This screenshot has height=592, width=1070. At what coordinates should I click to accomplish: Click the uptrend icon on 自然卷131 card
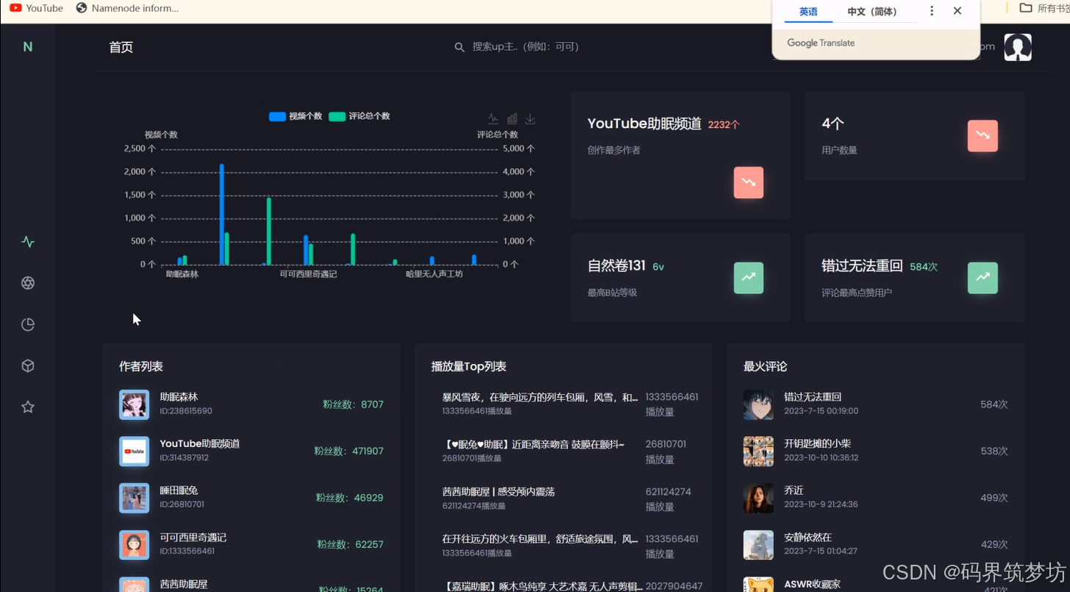(x=749, y=278)
